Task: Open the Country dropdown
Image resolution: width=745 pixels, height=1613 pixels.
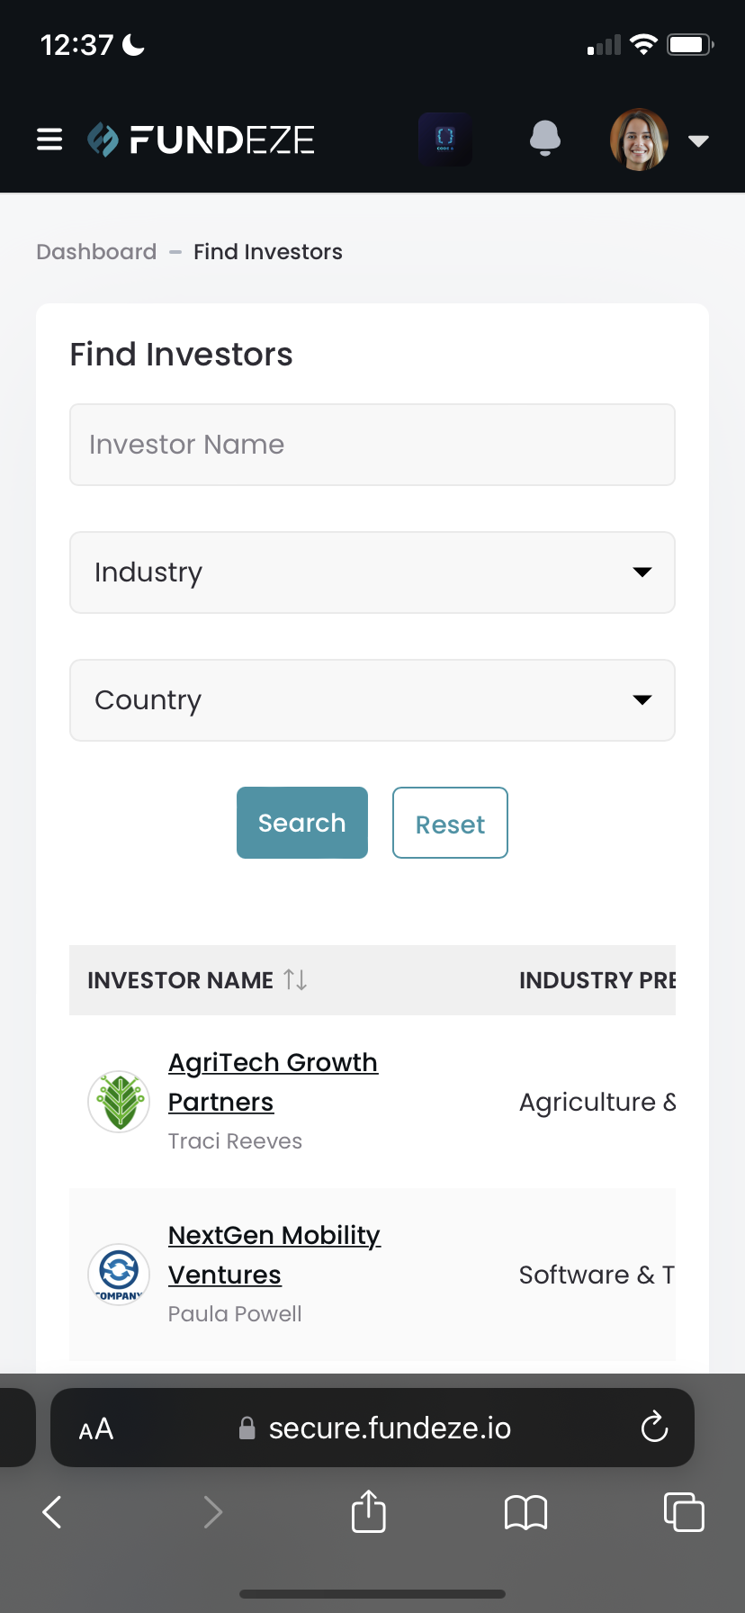Action: (372, 700)
